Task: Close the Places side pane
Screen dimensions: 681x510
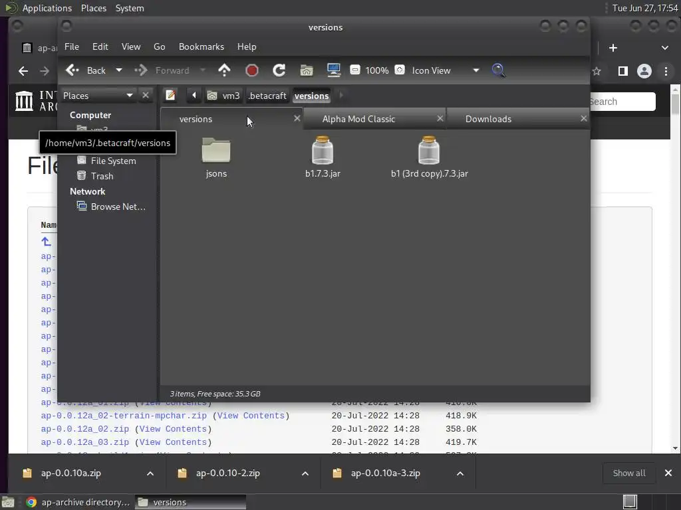Action: click(146, 95)
